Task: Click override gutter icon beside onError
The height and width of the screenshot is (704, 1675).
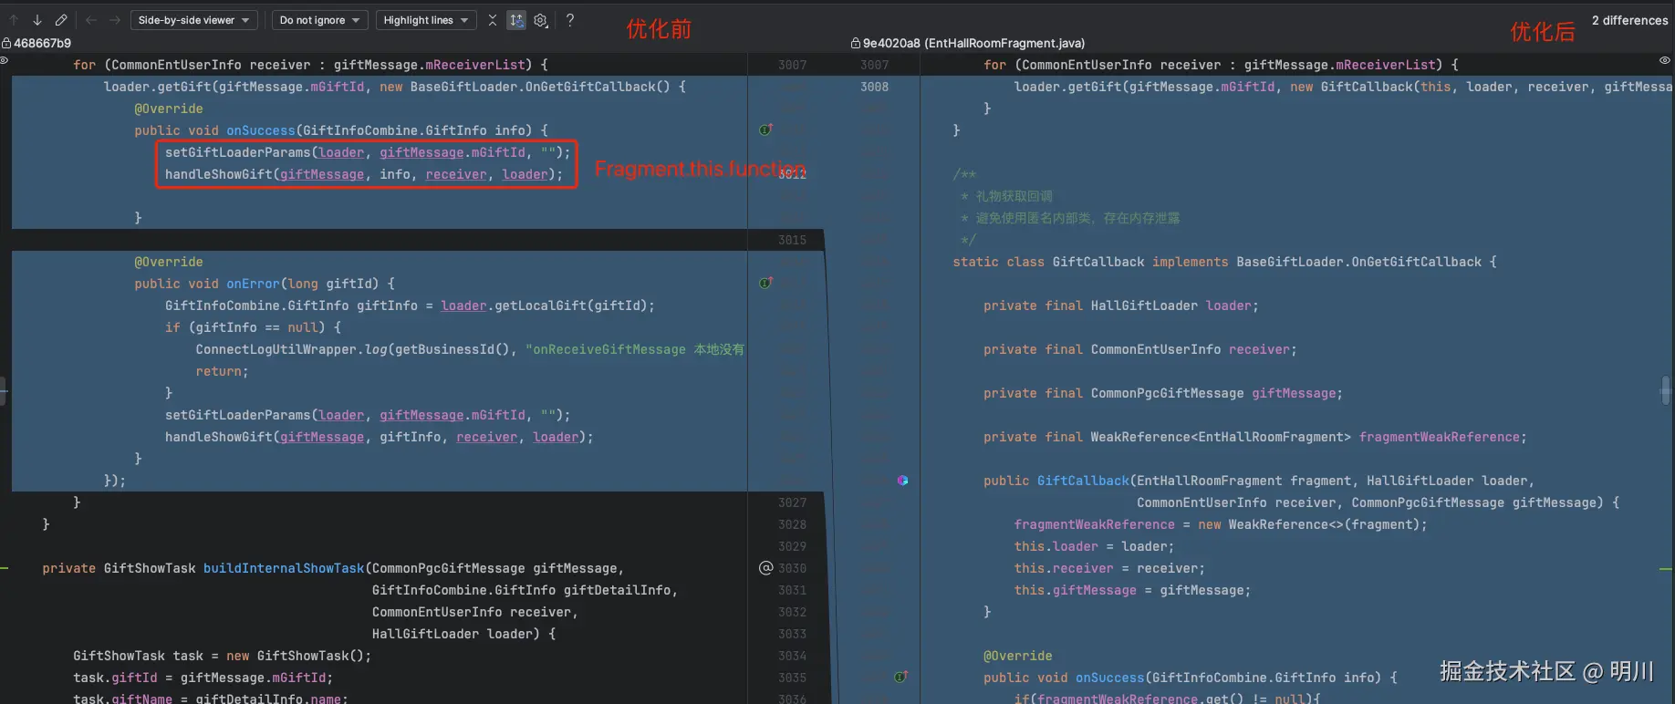Action: (x=765, y=283)
